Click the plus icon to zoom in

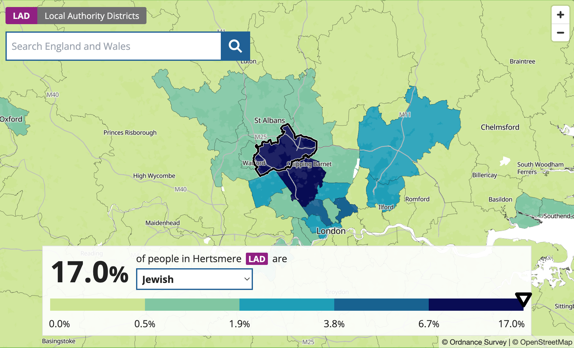(x=561, y=14)
